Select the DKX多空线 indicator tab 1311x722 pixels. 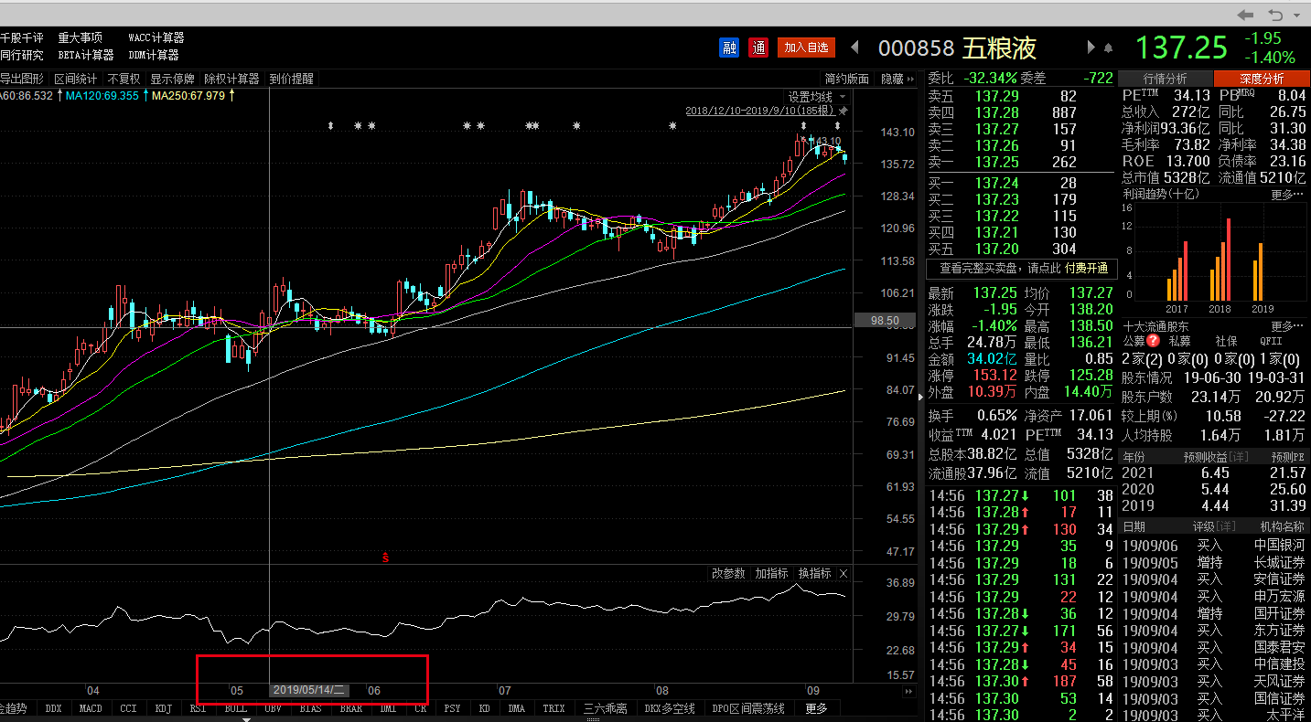(x=670, y=708)
